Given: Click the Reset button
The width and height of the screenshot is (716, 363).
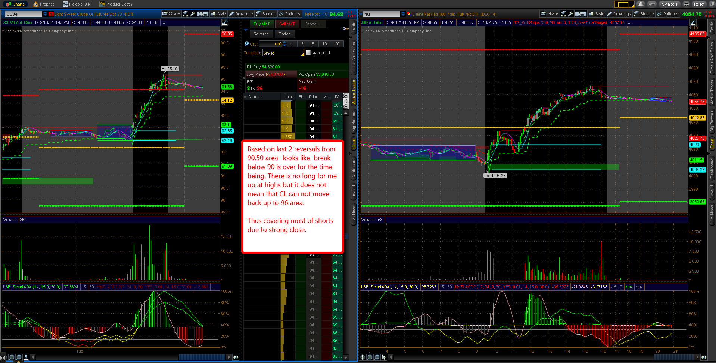Looking at the screenshot, I should point(699,4).
